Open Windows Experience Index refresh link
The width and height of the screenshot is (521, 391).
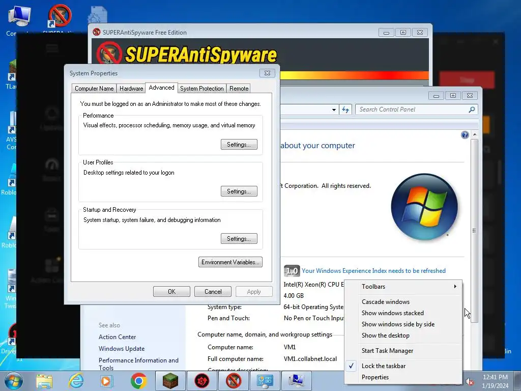click(373, 271)
